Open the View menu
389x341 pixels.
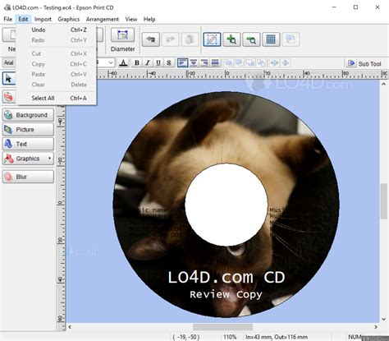pyautogui.click(x=131, y=19)
